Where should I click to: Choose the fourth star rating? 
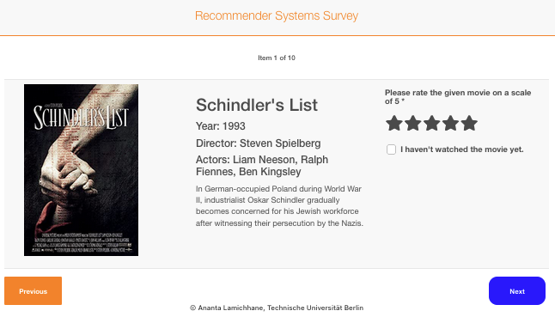click(x=450, y=123)
